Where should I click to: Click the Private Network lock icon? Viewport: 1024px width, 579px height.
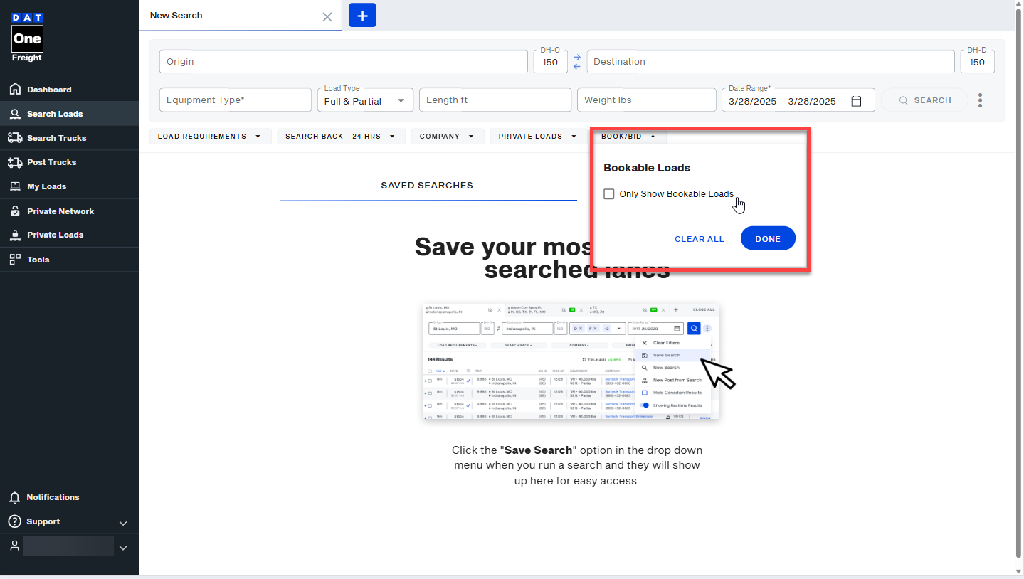click(14, 211)
